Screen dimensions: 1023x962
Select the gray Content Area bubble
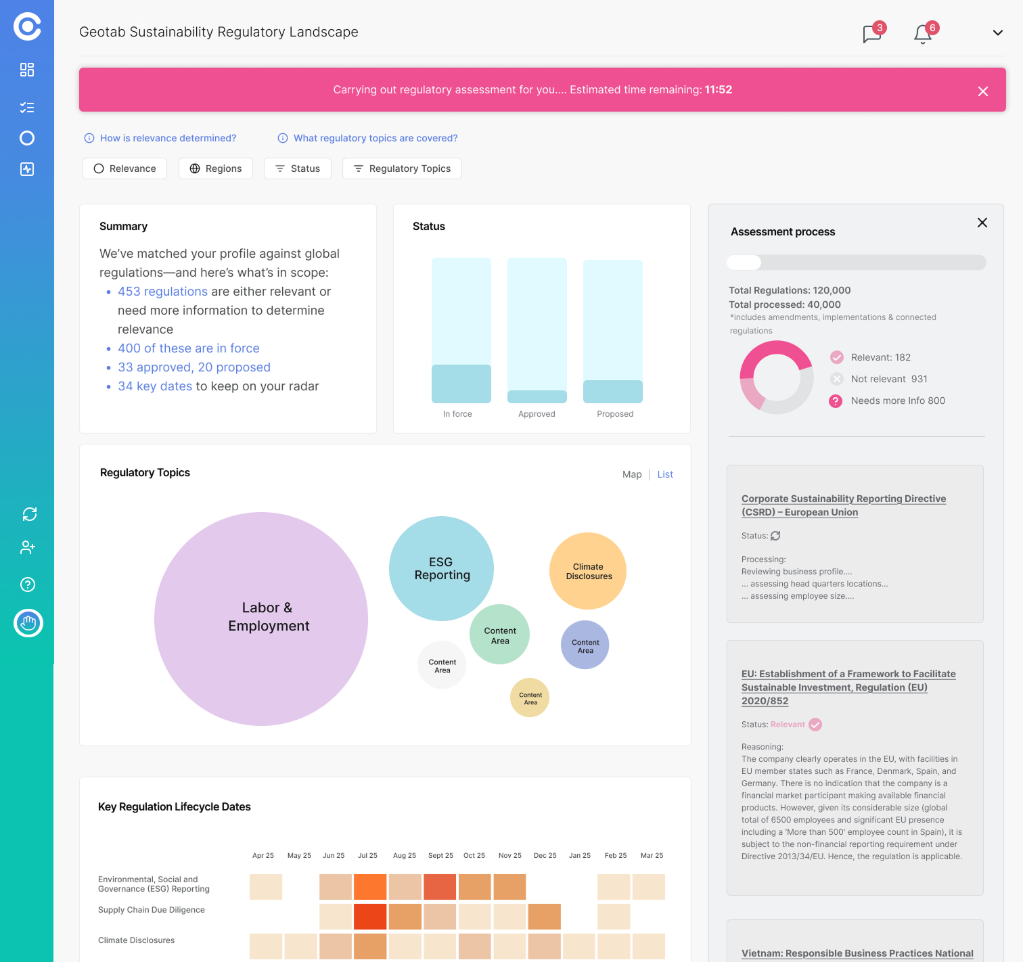point(442,665)
